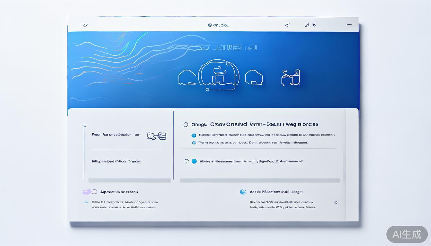Viewport: 431px width, 246px height.
Task: Open the robot arm icon on the banner's right
Action: coord(291,78)
